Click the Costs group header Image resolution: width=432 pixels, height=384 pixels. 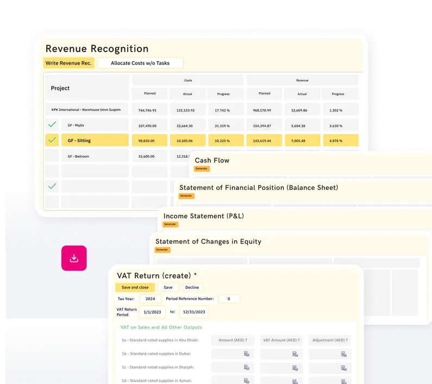188,80
